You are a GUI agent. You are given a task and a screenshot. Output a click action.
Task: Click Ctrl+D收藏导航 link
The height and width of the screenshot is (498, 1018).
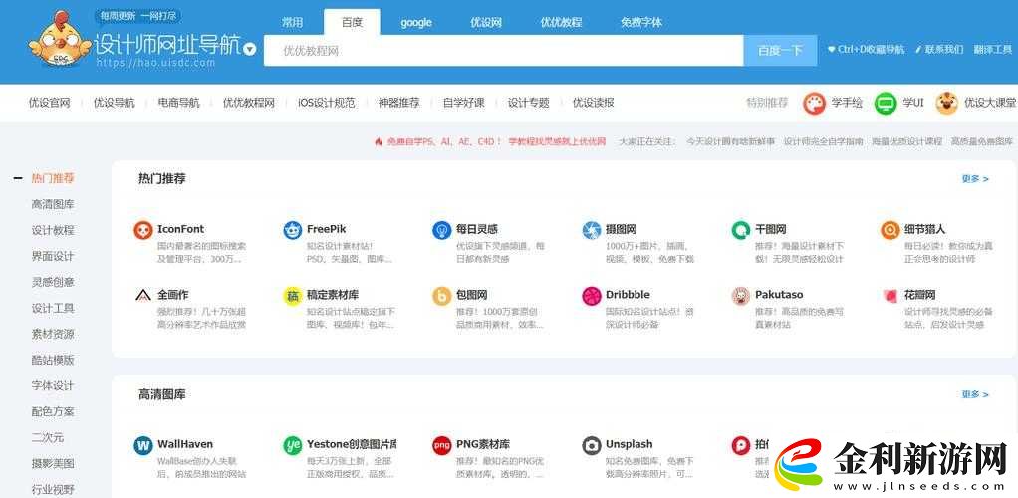(x=866, y=50)
